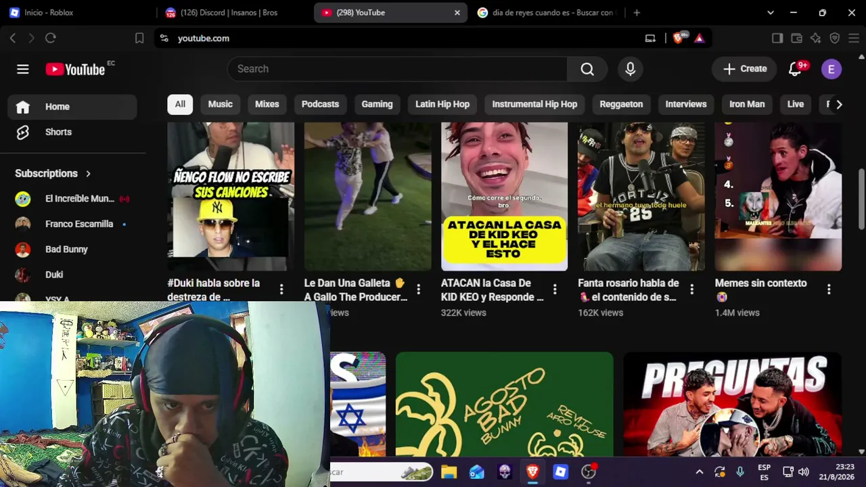Close the YouTube tab
The image size is (866, 487).
pos(457,12)
